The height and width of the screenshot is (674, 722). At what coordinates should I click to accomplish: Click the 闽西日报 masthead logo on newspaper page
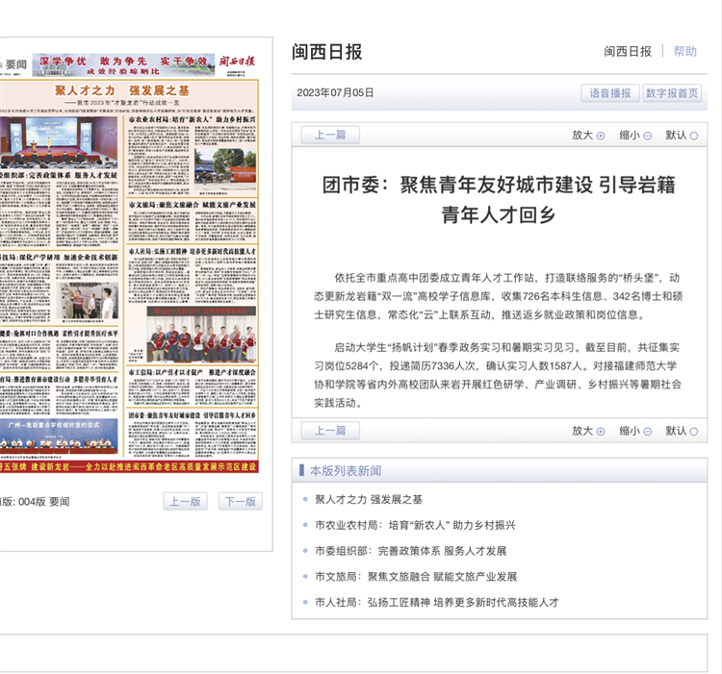click(x=237, y=61)
